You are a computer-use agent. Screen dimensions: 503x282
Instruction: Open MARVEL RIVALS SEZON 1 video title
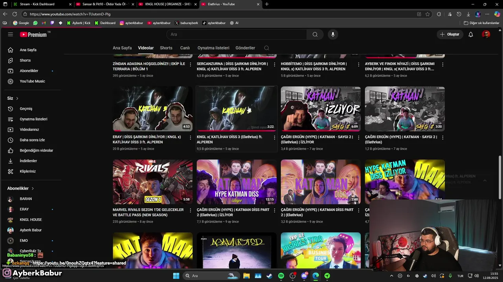[148, 212]
